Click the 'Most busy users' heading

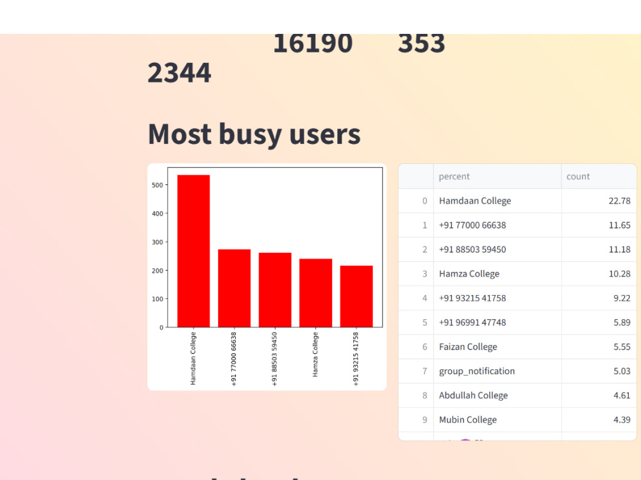(254, 134)
